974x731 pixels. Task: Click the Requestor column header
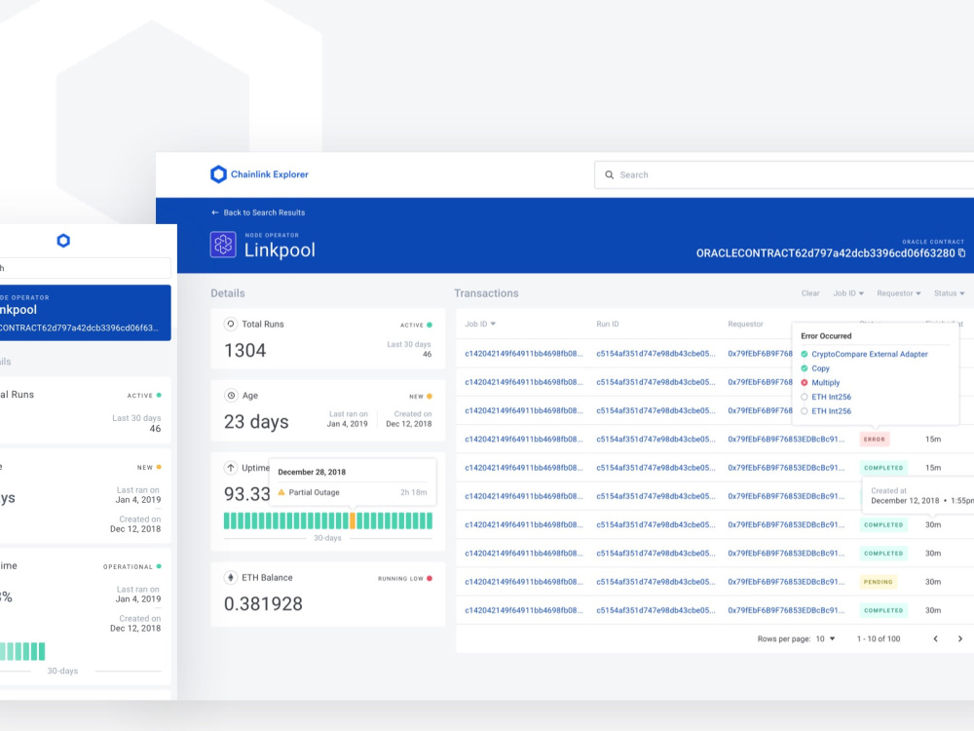[x=745, y=324]
